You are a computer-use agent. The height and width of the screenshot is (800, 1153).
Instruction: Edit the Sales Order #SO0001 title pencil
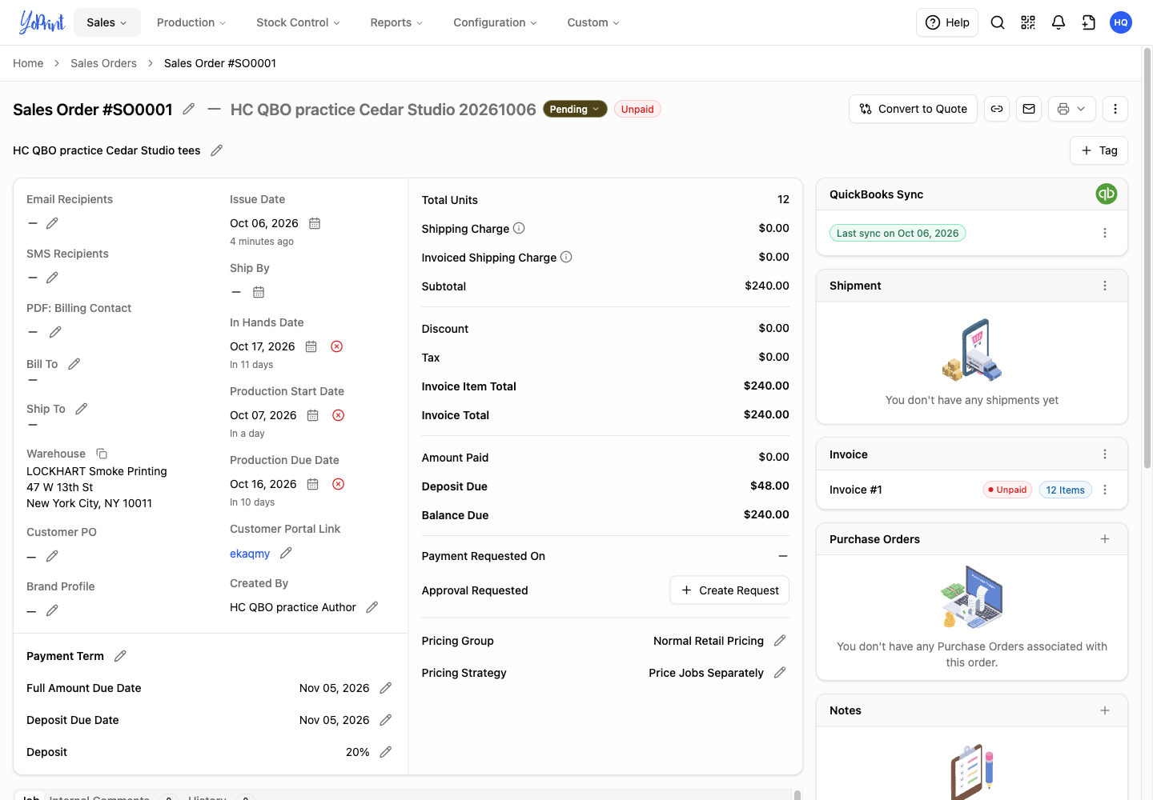pyautogui.click(x=189, y=109)
